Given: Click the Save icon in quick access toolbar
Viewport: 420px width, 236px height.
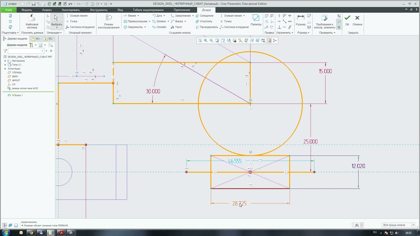Looking at the screenshot, I should [x=33, y=4].
